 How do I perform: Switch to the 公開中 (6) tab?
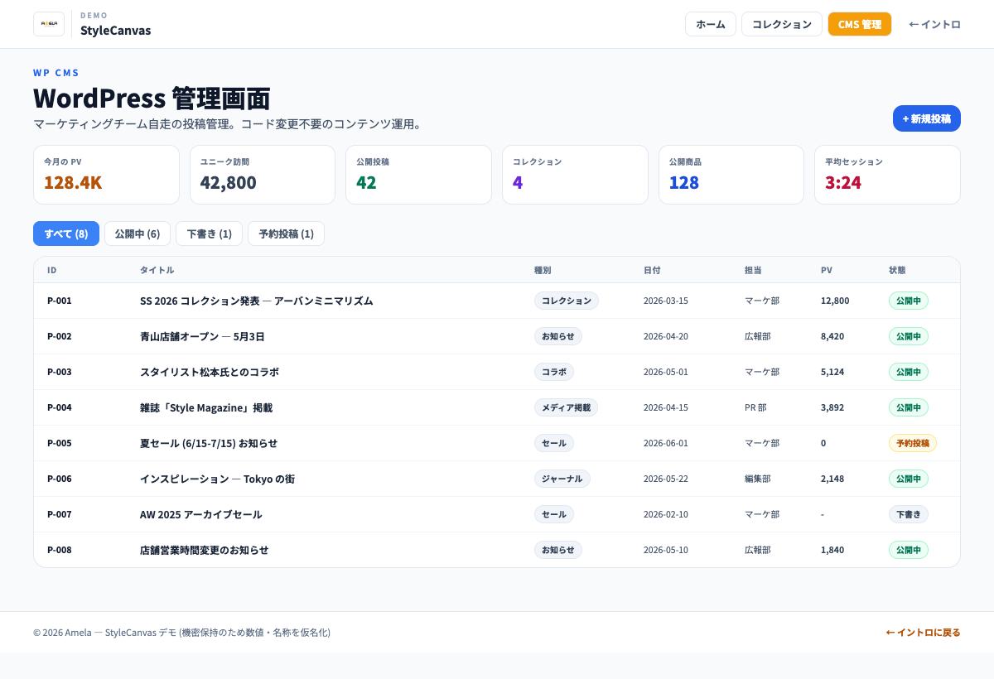(x=138, y=234)
